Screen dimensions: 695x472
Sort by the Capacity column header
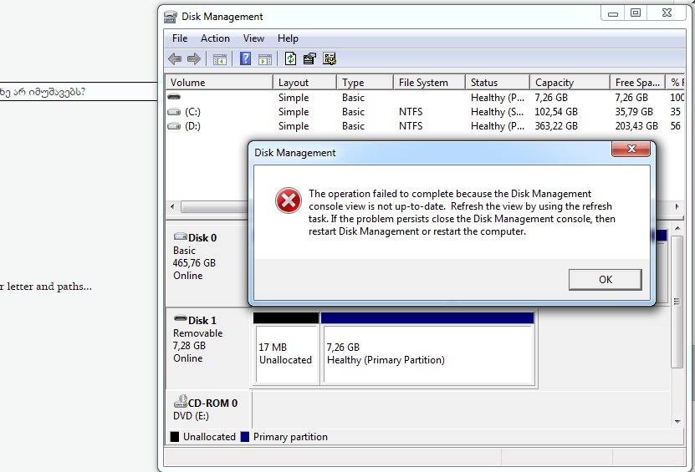[570, 83]
